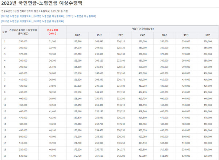Select the 427,060 cell in row 19

pyautogui.click(x=143, y=156)
